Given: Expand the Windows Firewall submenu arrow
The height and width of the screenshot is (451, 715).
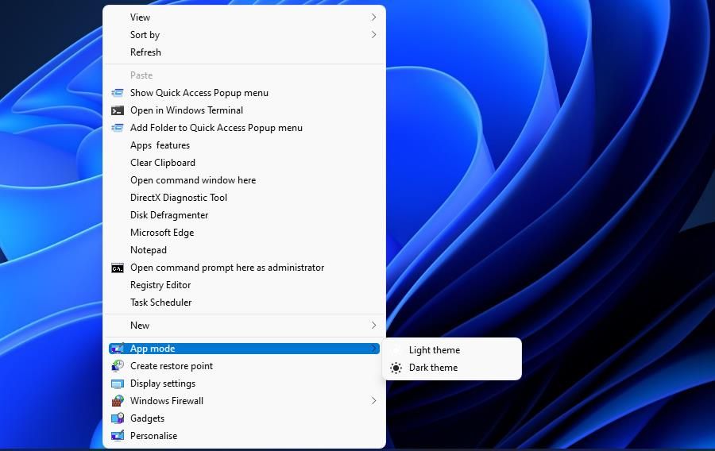Looking at the screenshot, I should 373,401.
